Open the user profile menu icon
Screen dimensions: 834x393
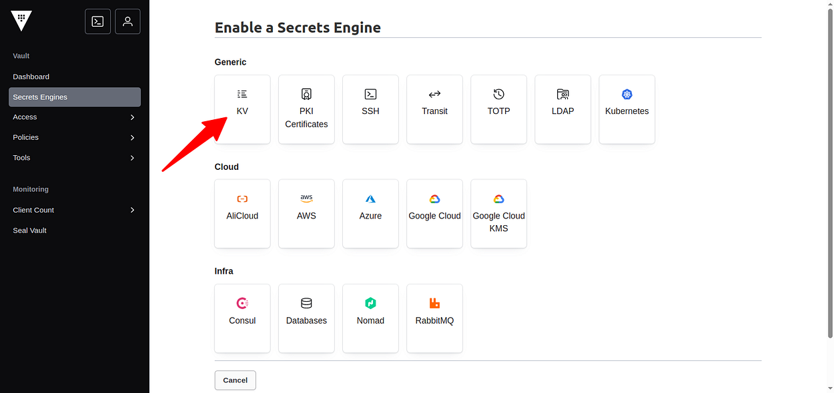pyautogui.click(x=127, y=21)
